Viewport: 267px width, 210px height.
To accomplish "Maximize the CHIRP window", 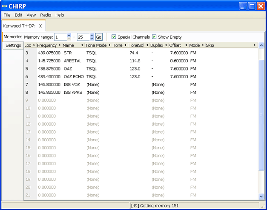I will pyautogui.click(x=252, y=6).
